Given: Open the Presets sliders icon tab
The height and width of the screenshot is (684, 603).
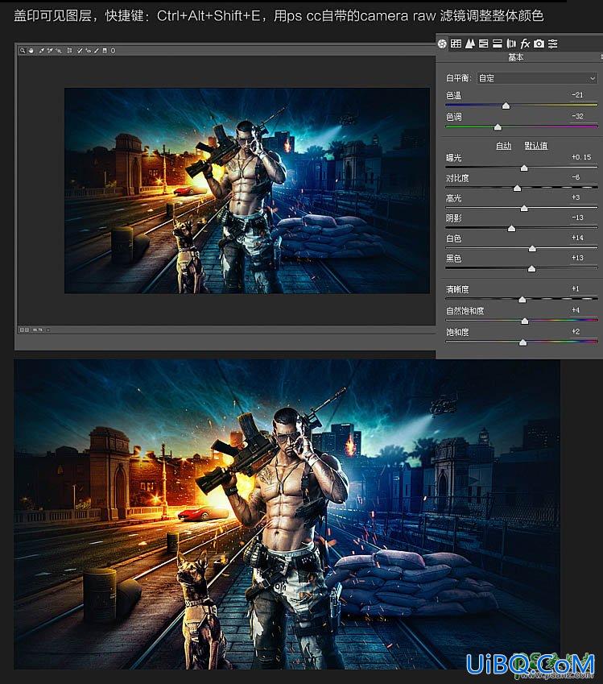Looking at the screenshot, I should pos(553,44).
